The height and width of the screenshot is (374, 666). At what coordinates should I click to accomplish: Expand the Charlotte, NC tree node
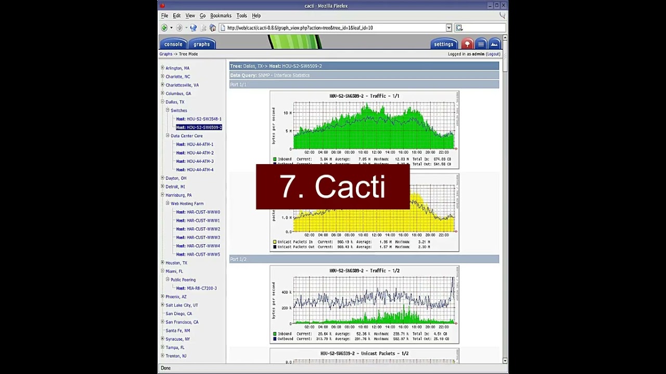point(162,76)
